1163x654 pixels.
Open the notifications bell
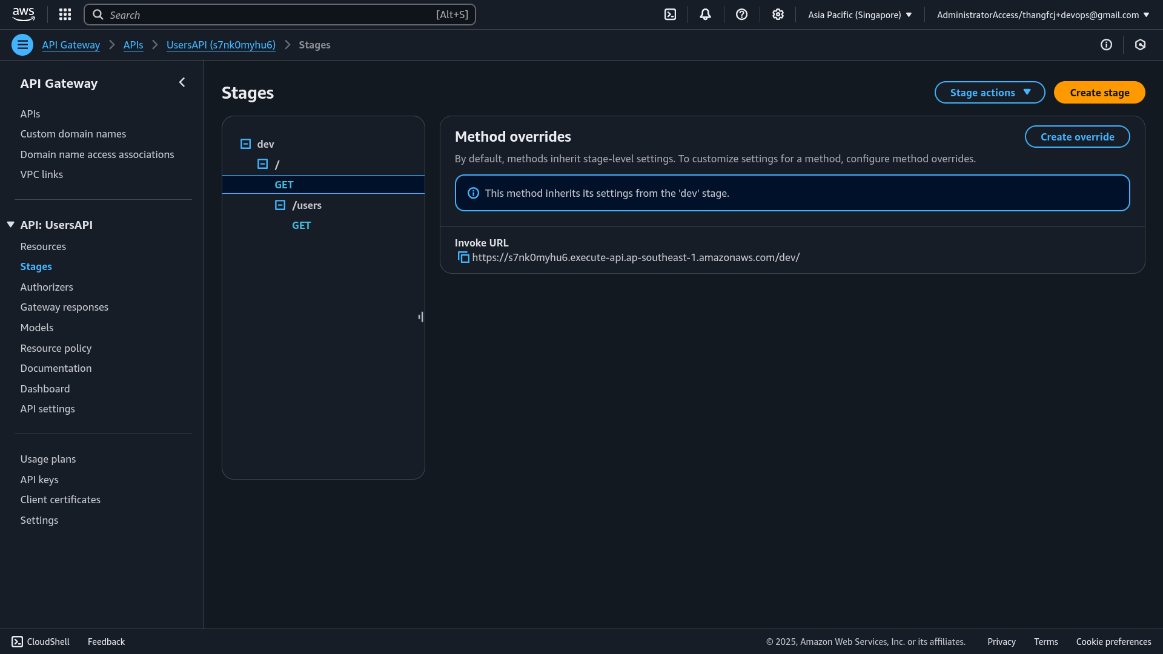pos(705,15)
